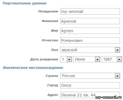Click the Пол label

(x=54, y=50)
